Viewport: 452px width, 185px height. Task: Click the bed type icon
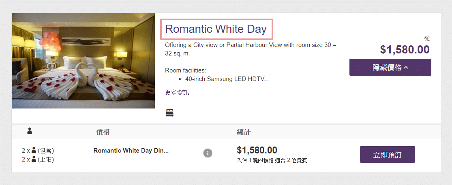(x=169, y=113)
